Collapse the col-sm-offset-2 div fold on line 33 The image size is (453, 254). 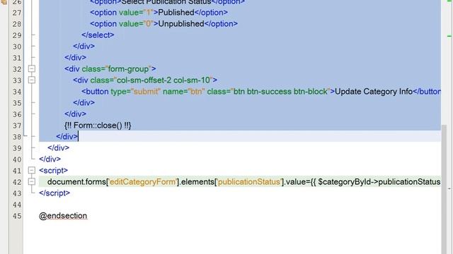[31, 80]
